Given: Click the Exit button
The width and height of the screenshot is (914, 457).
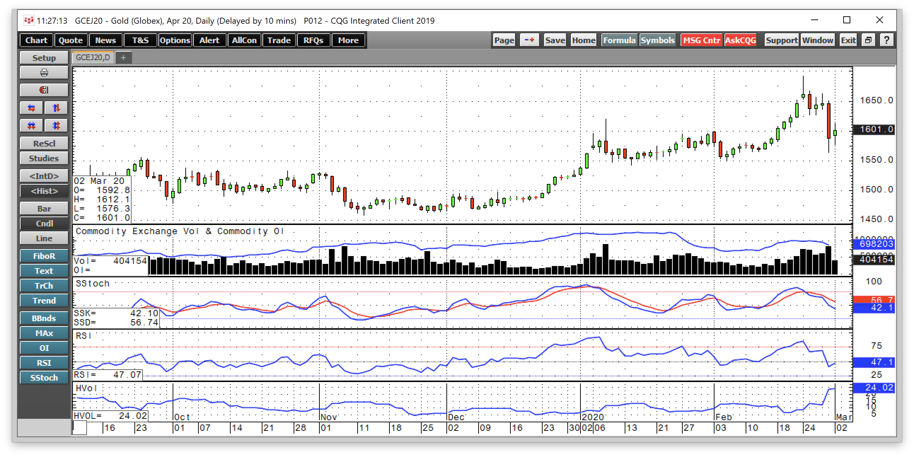Looking at the screenshot, I should click(848, 40).
